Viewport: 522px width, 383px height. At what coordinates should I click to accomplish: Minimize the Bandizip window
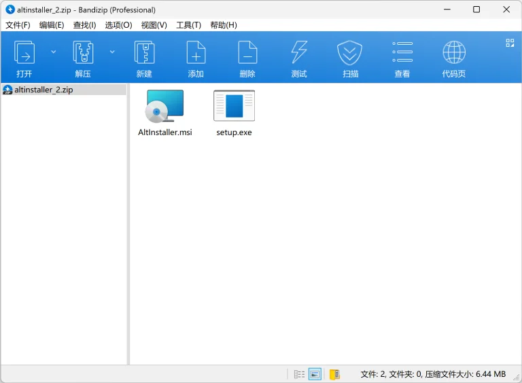[x=447, y=10]
